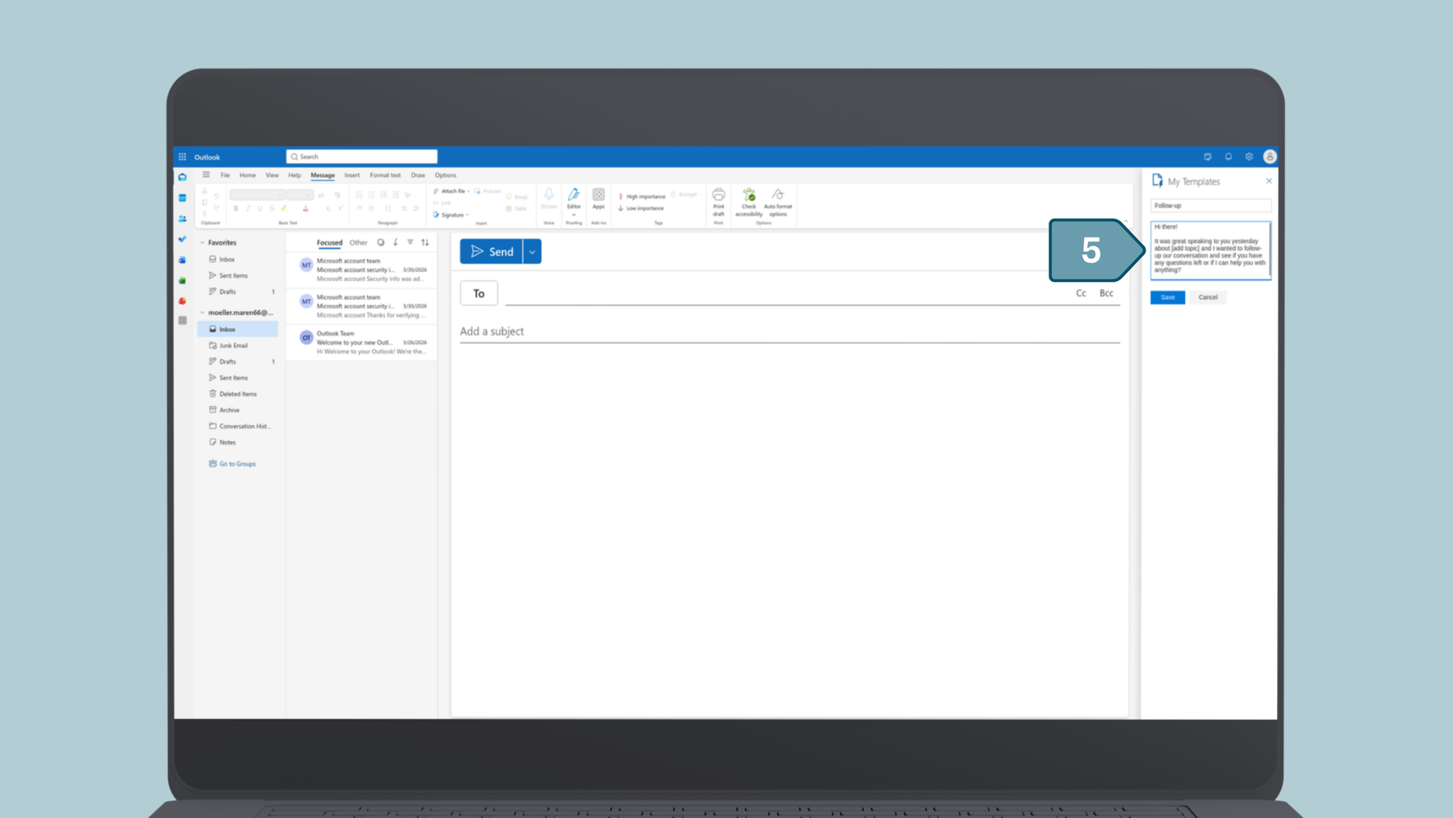Switch to the Insert tab
Image resolution: width=1453 pixels, height=818 pixels.
pyautogui.click(x=352, y=175)
